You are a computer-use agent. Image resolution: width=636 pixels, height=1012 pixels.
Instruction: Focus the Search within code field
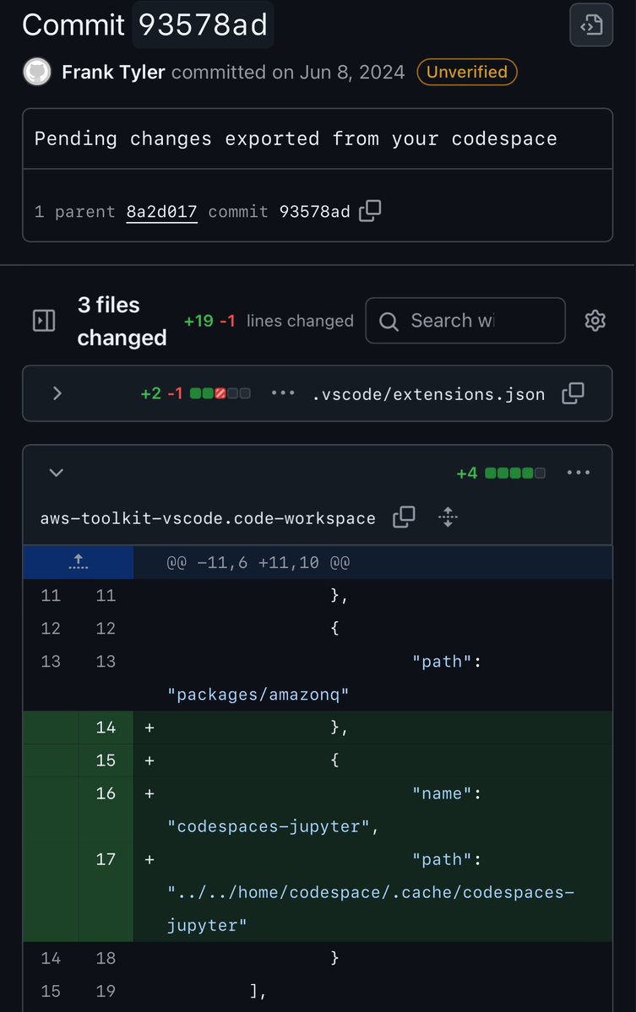click(465, 320)
